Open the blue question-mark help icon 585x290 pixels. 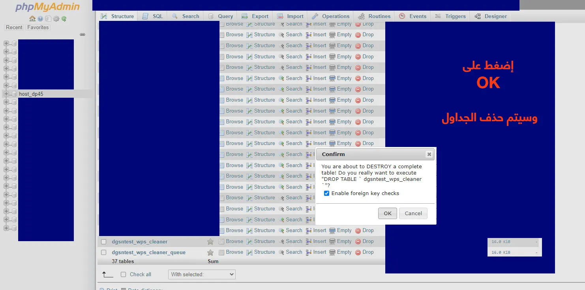tap(40, 19)
